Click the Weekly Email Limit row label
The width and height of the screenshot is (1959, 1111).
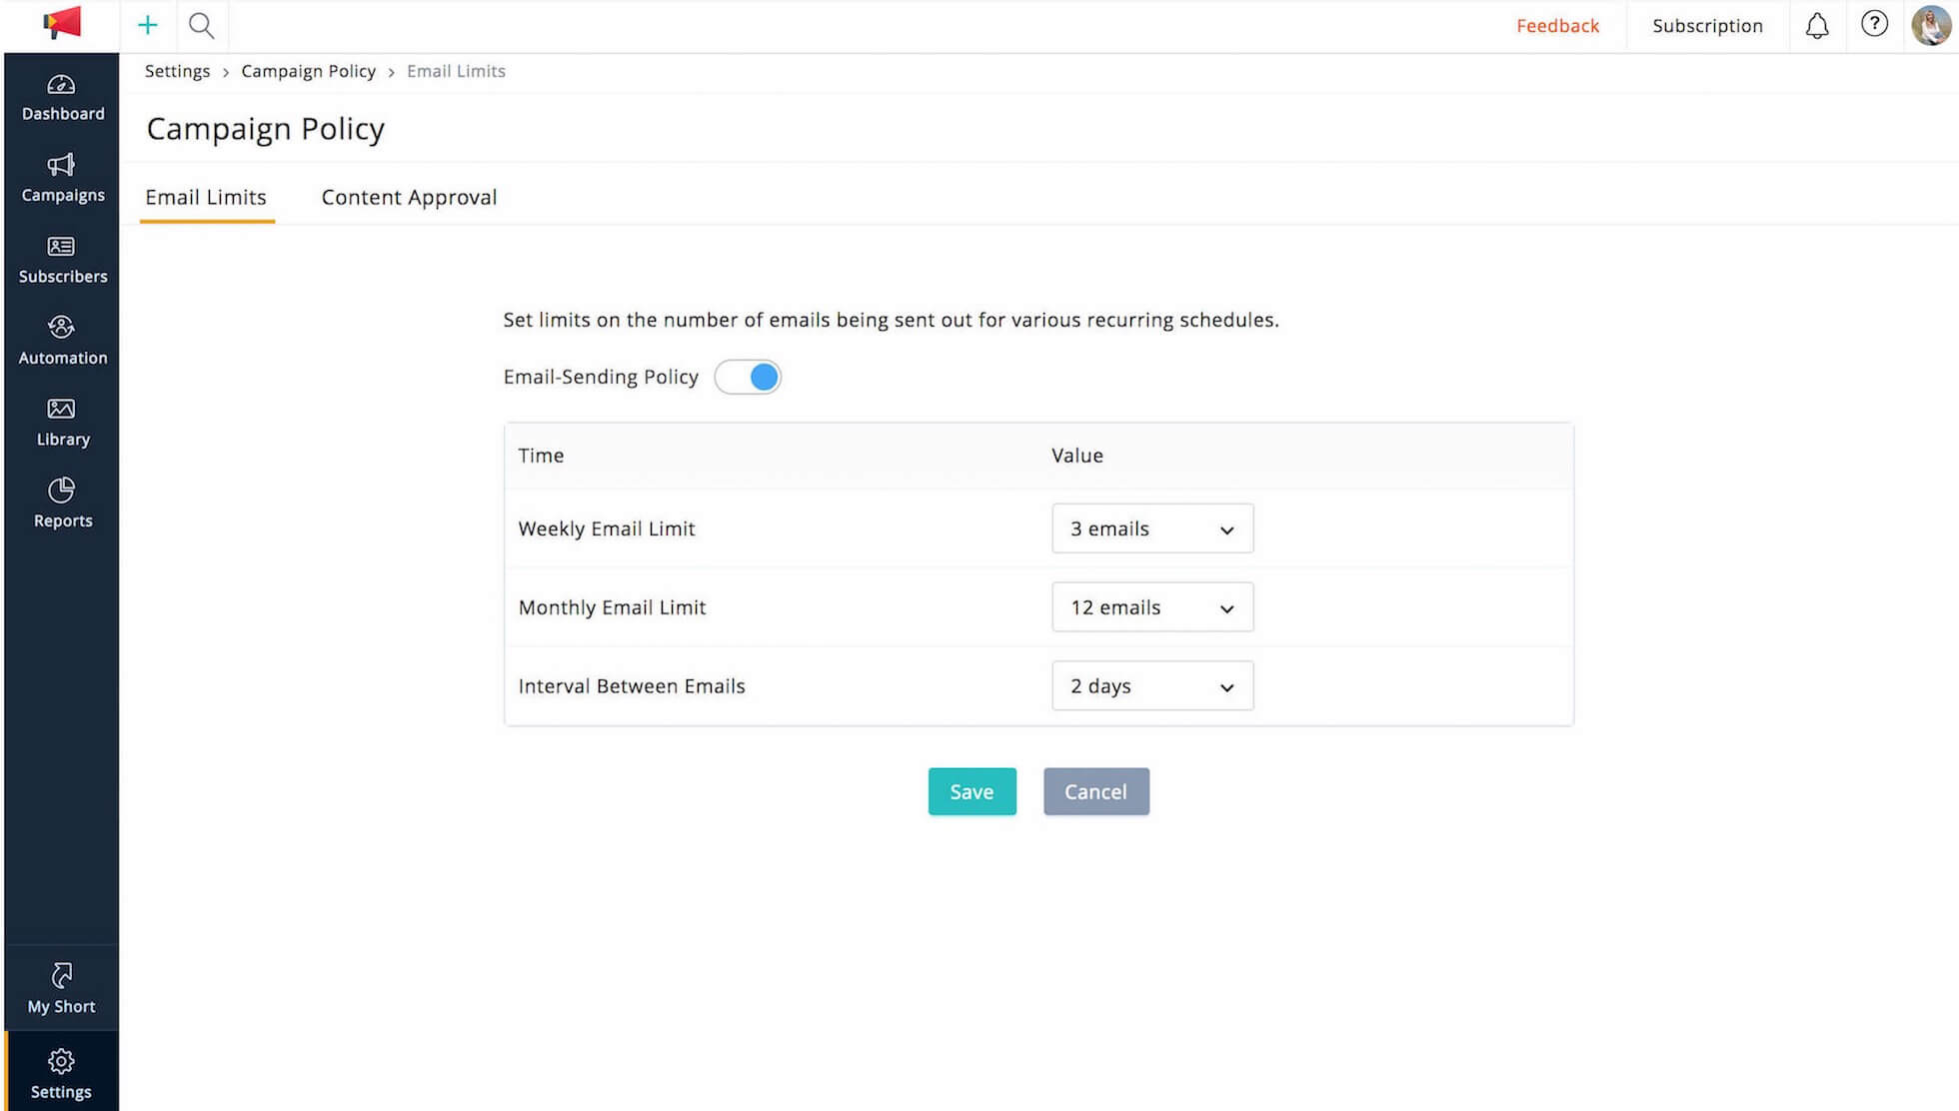(607, 529)
